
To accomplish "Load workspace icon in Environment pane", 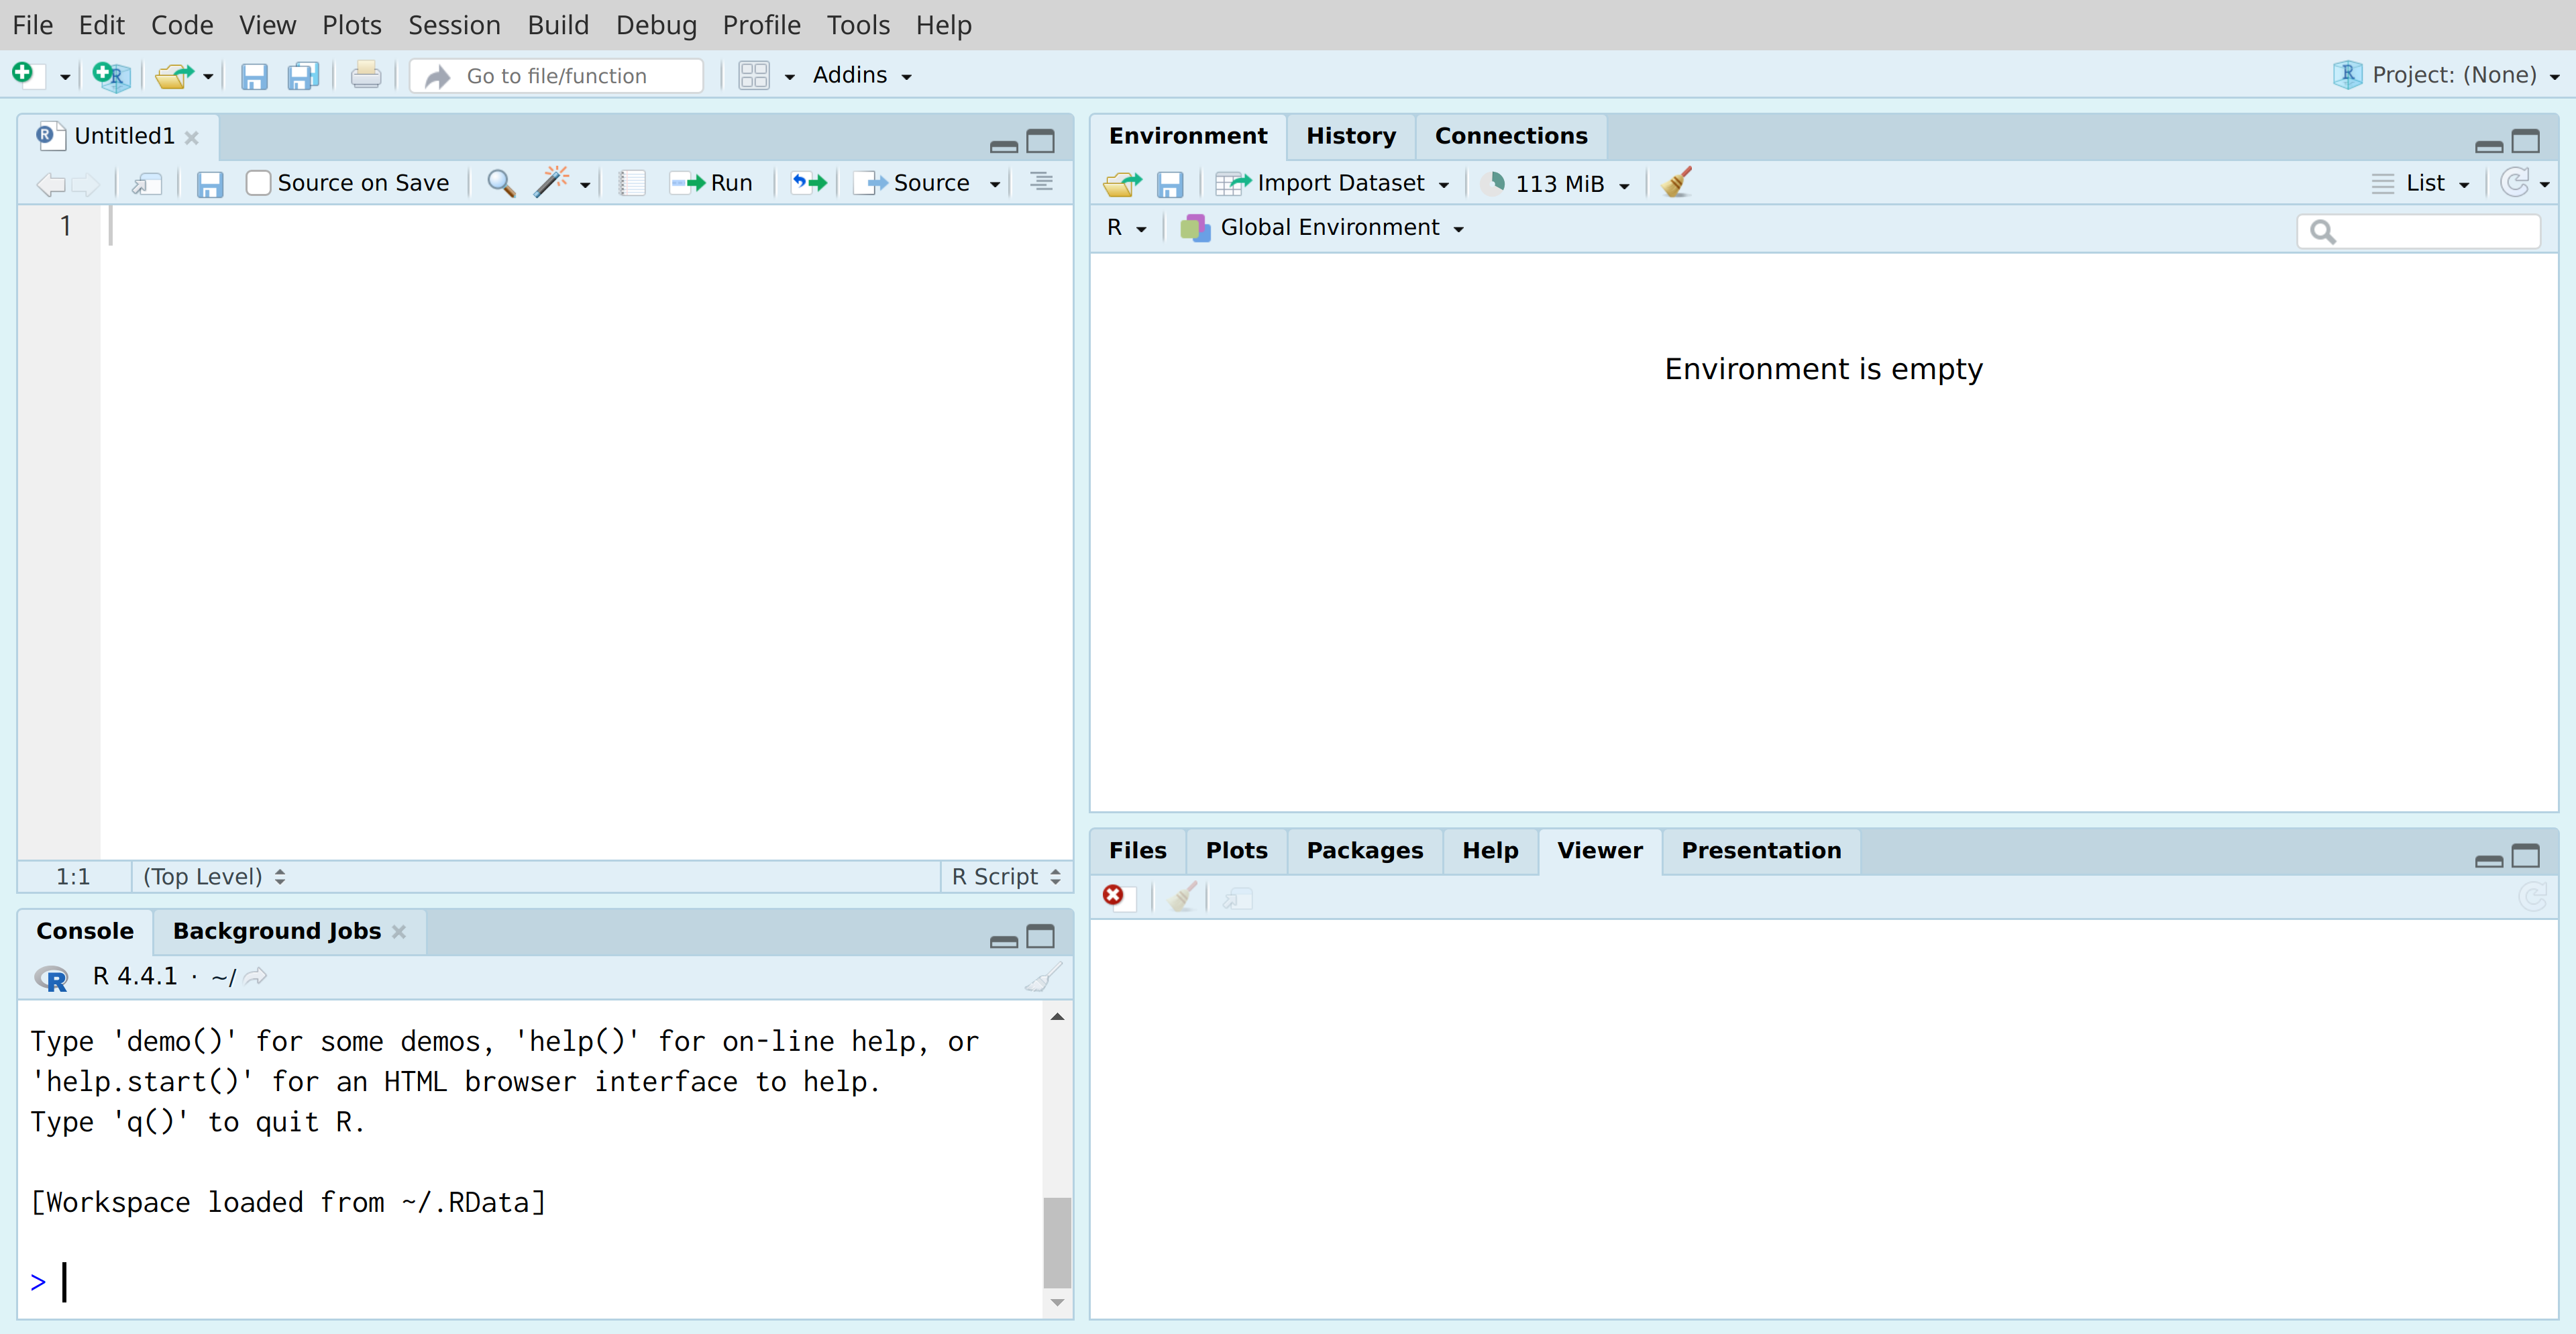I will (x=1122, y=184).
